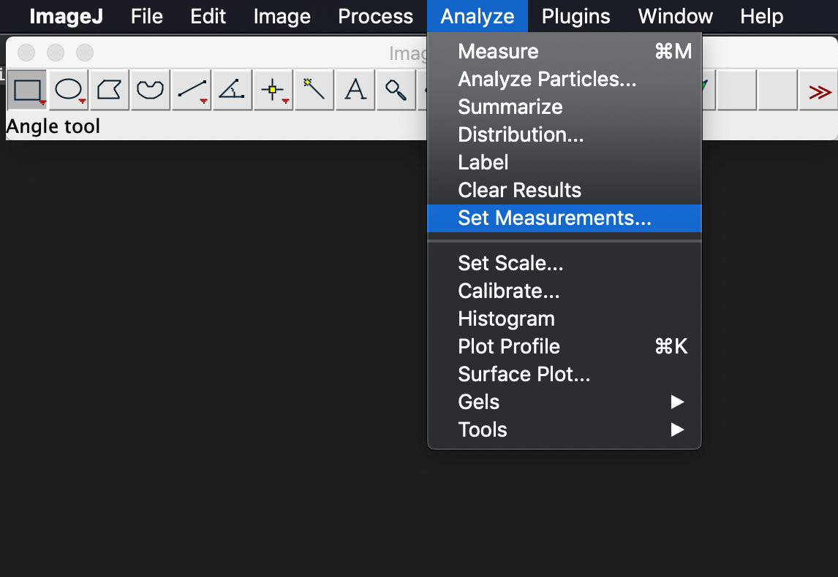This screenshot has width=838, height=577.
Task: Click Set Measurements... menu item
Action: (x=554, y=218)
